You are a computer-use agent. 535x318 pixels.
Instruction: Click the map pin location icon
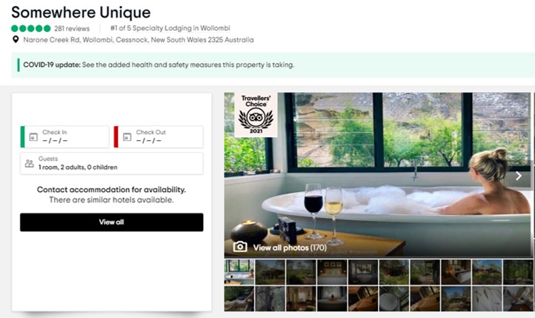point(16,39)
